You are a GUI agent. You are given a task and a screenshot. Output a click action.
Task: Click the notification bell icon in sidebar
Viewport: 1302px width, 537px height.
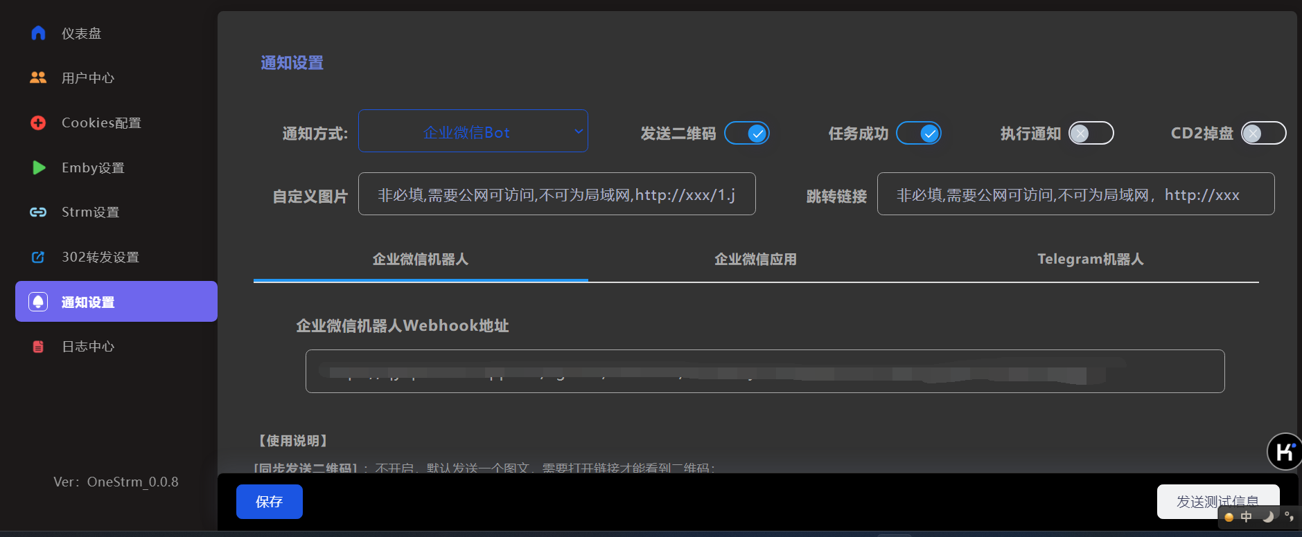[38, 302]
